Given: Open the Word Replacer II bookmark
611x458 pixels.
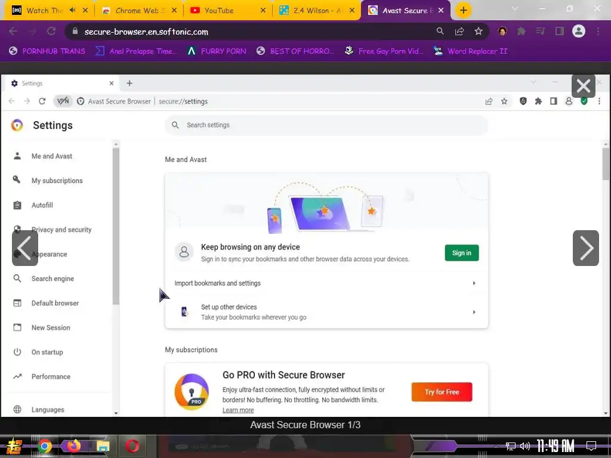Looking at the screenshot, I should point(470,51).
